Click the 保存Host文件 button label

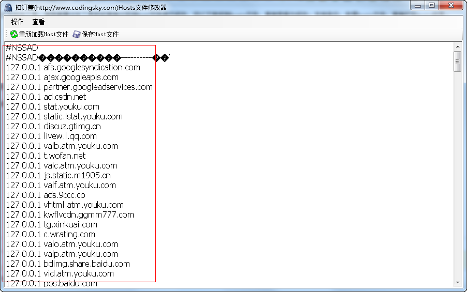click(100, 34)
